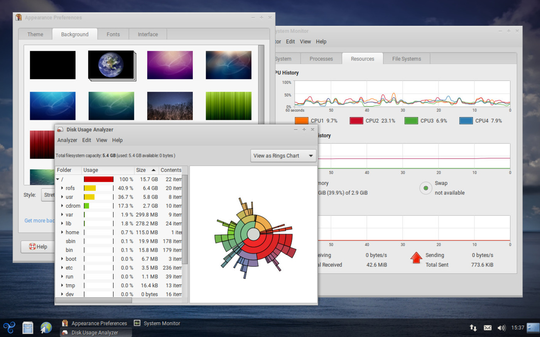Open the View as Rings Chart dropdown
540x337 pixels.
[x=283, y=156]
